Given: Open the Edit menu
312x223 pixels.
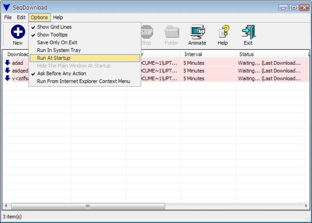Looking at the screenshot, I should pyautogui.click(x=21, y=18).
